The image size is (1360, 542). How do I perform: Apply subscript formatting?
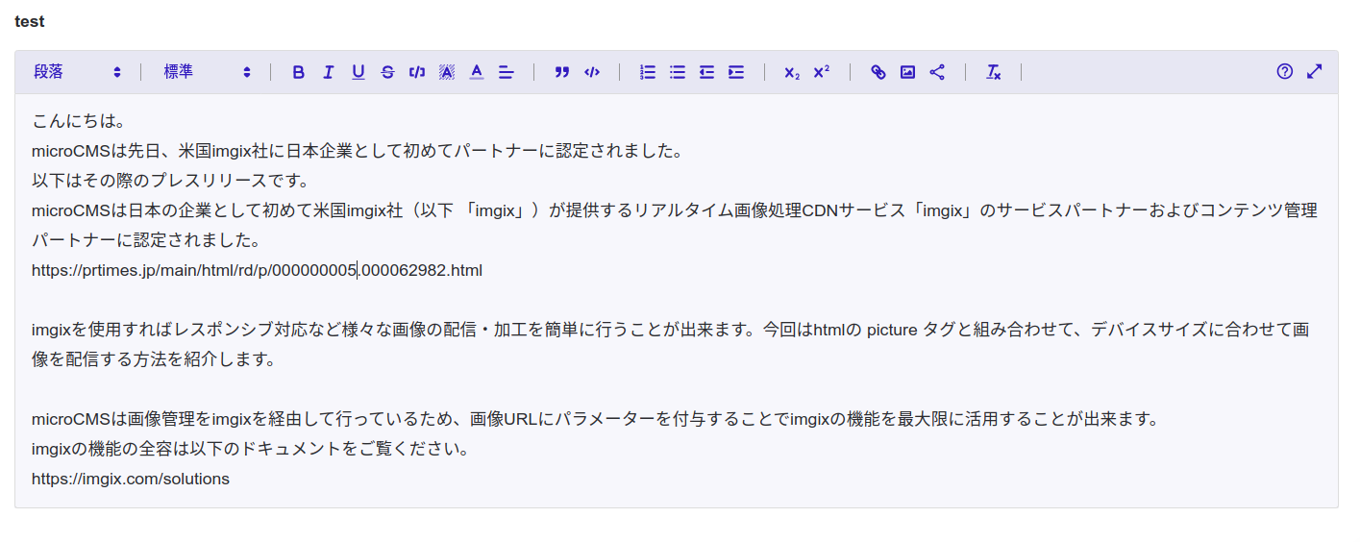coord(791,72)
